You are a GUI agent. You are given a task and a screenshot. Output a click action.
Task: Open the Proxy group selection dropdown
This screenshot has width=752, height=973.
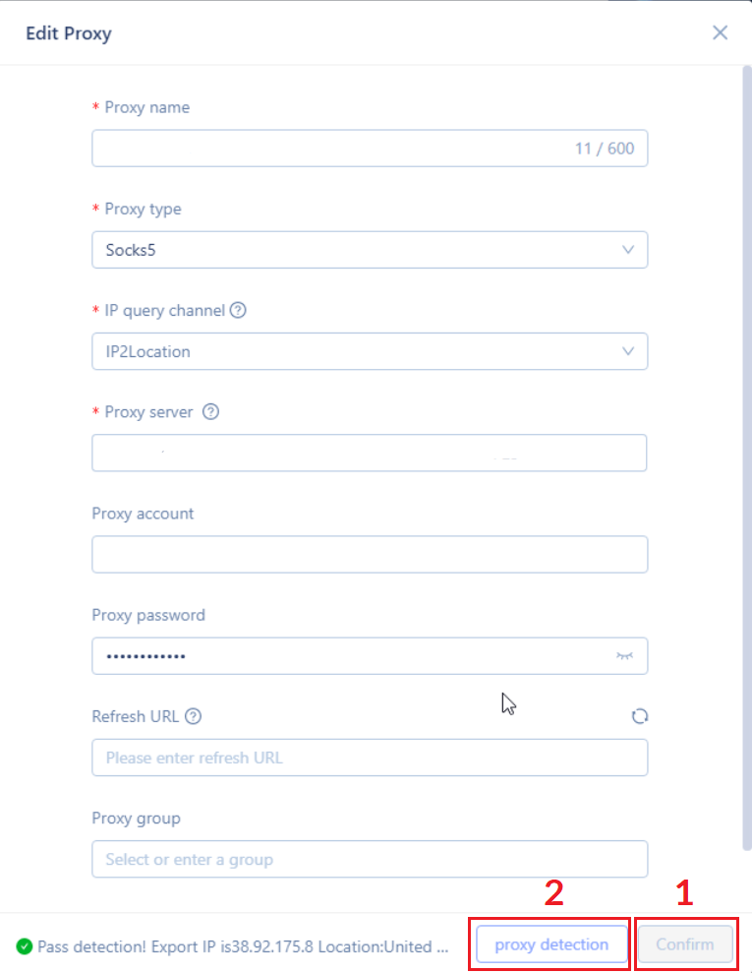click(x=369, y=859)
